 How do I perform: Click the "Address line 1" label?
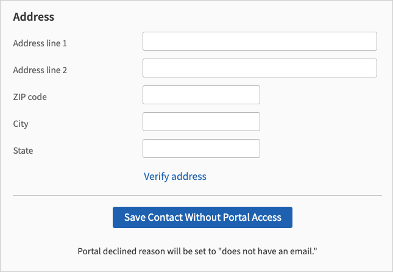(x=40, y=43)
